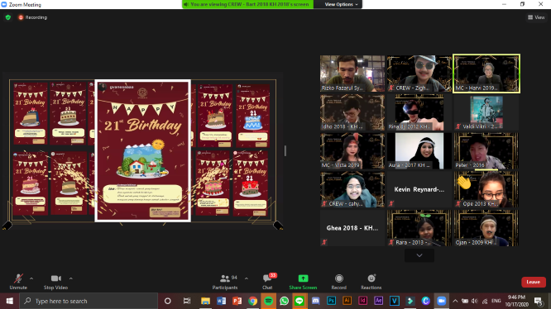
Task: Open the Chat panel
Action: [x=268, y=282]
